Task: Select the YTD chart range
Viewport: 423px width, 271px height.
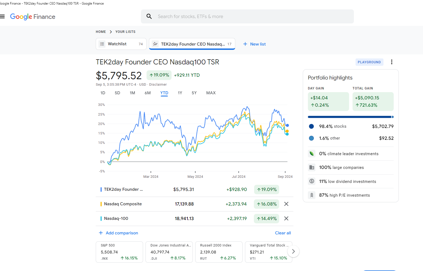Action: point(164,93)
